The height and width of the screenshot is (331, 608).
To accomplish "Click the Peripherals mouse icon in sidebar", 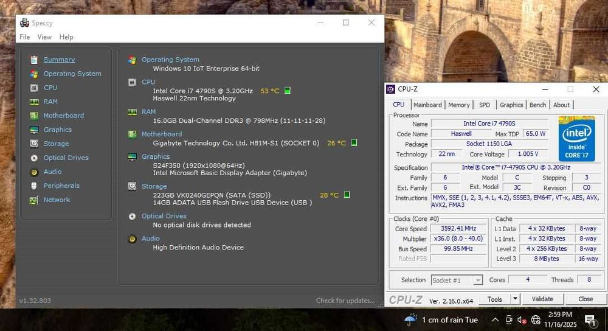I will click(x=34, y=186).
